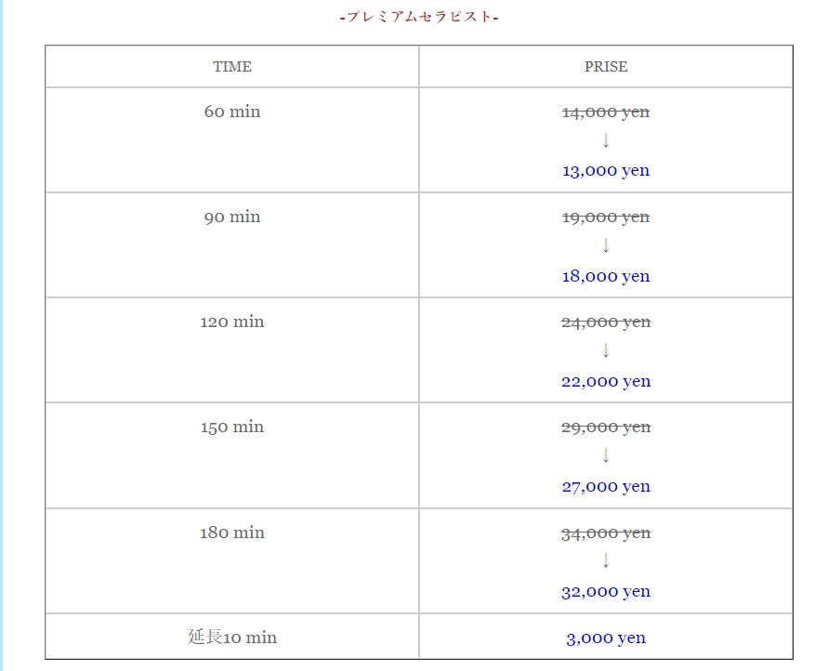Click the blue 32,000 yen price
Image resolution: width=828 pixels, height=671 pixels.
pyautogui.click(x=606, y=591)
